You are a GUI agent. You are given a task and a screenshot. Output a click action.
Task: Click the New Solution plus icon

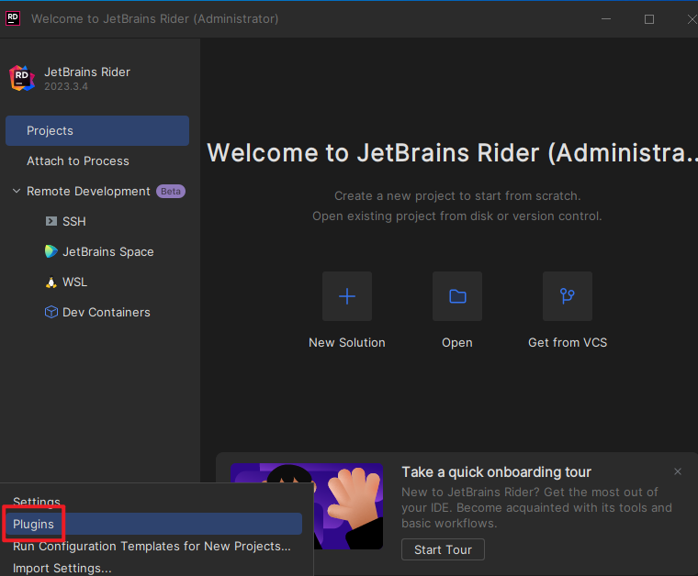[347, 296]
